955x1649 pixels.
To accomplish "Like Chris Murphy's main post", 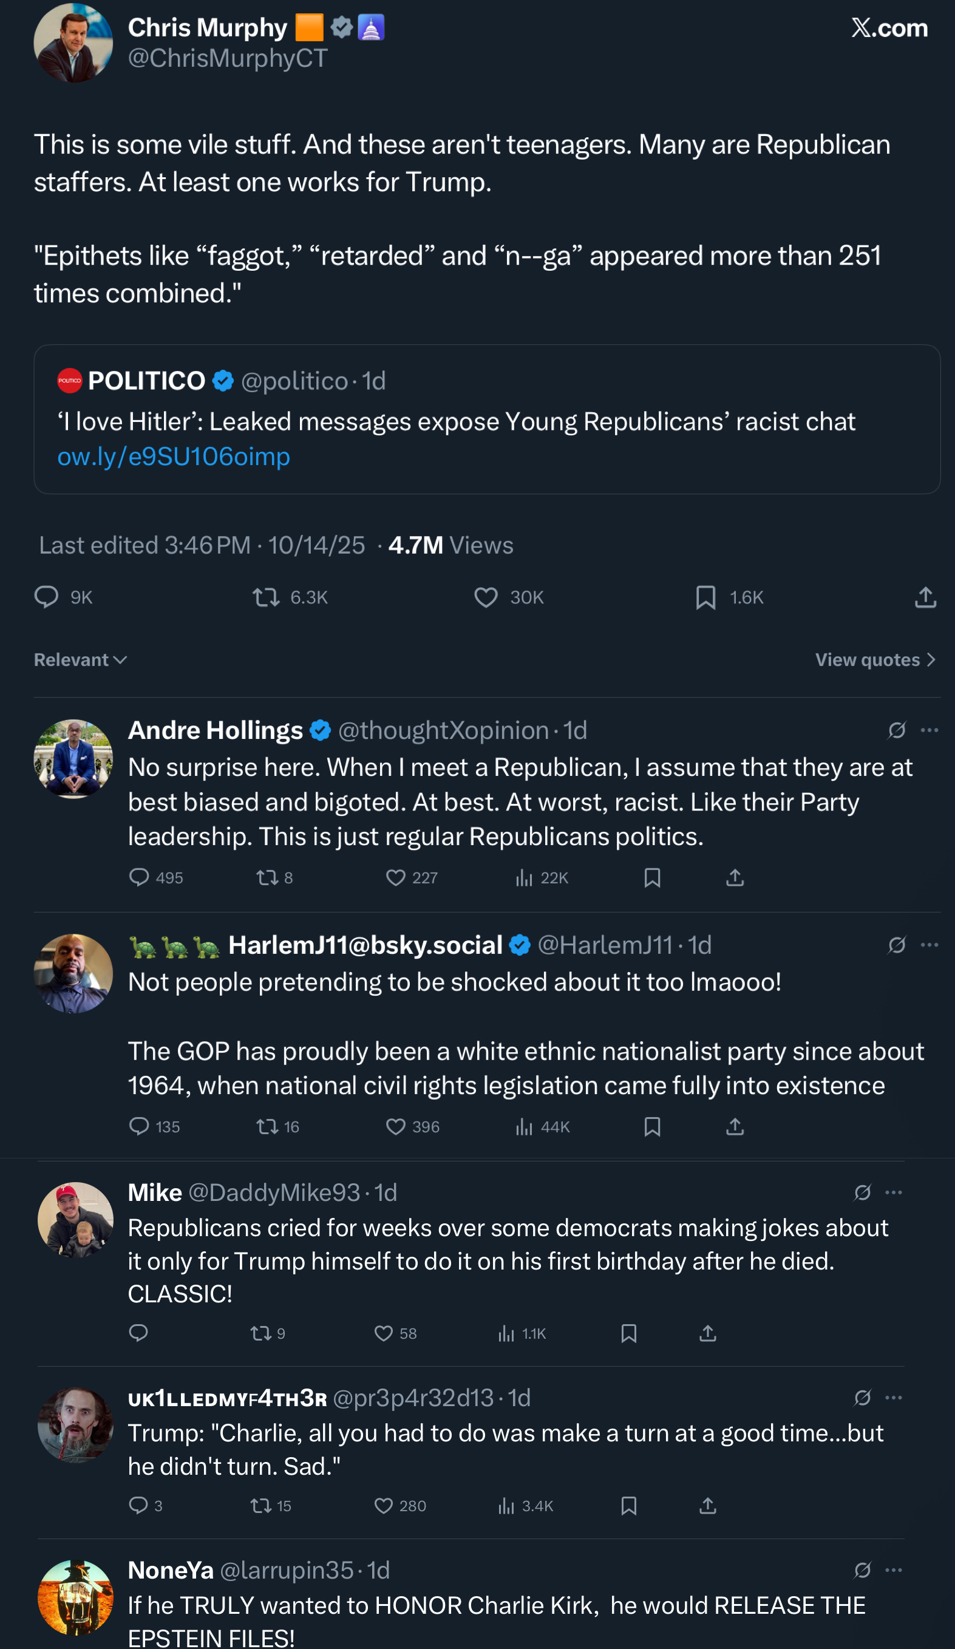I will click(x=486, y=597).
